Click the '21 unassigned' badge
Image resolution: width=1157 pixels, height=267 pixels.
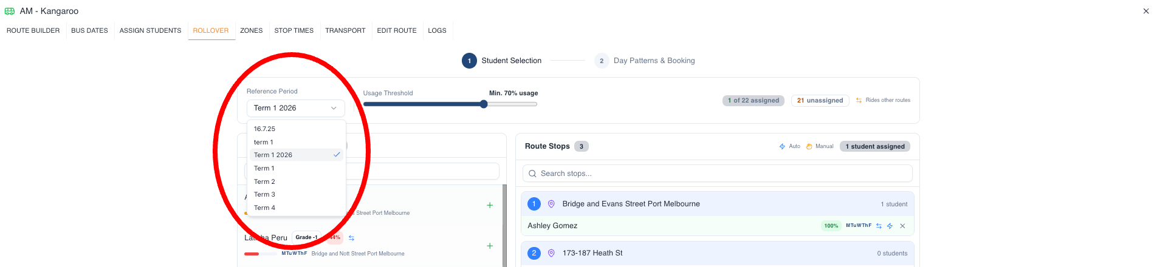[x=820, y=101]
